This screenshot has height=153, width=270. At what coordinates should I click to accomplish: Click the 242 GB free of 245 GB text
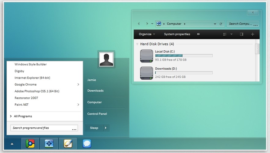coord(170,77)
